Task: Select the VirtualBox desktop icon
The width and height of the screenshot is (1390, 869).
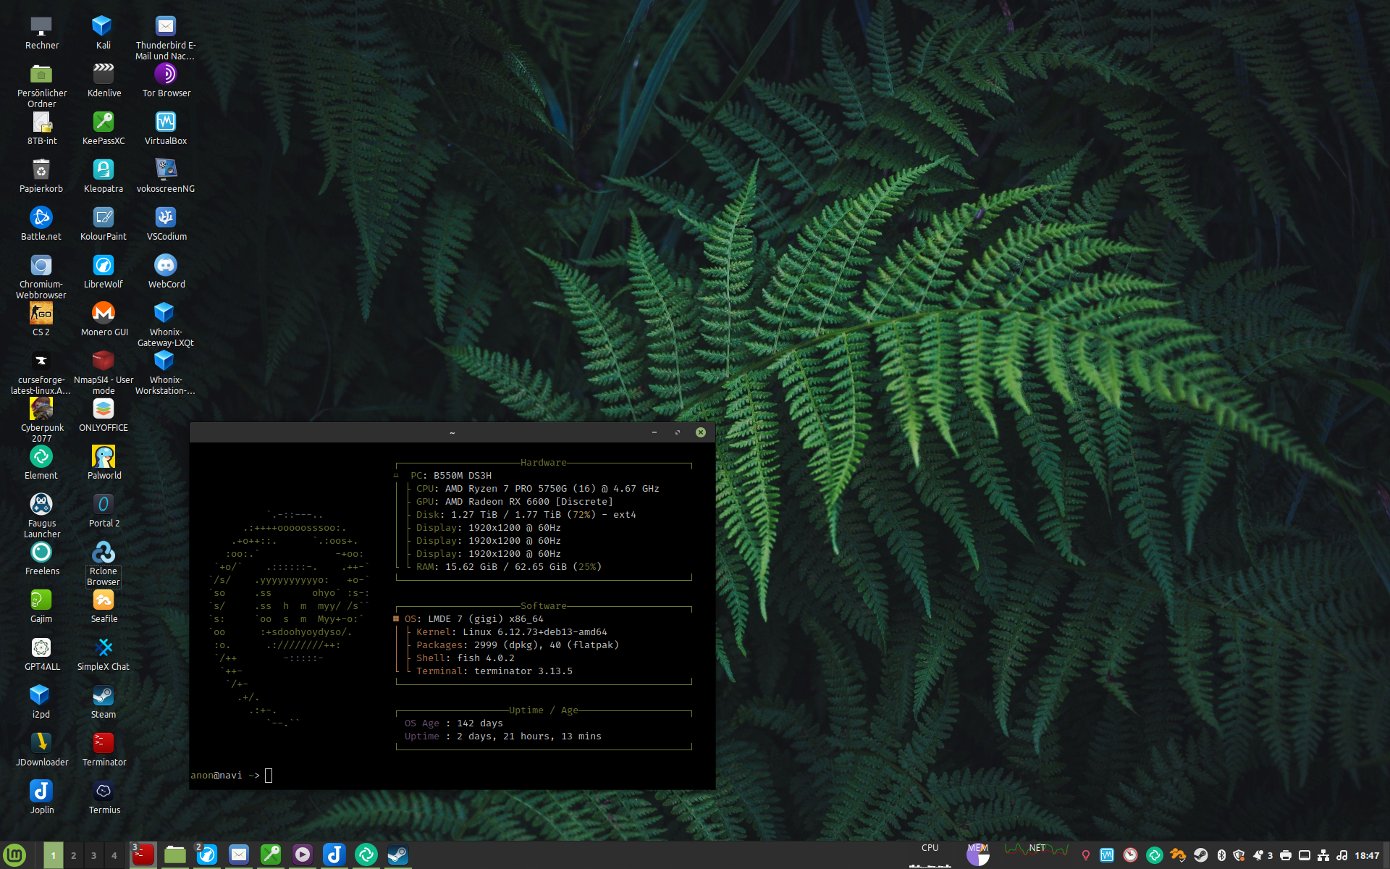Action: tap(166, 122)
